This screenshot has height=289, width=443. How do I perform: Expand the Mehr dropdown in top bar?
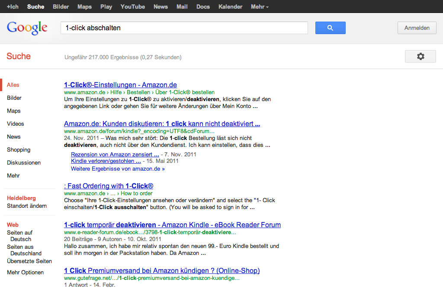point(260,6)
